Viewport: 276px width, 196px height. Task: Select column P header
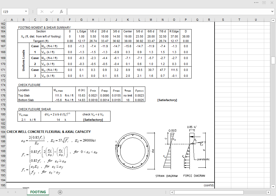(186, 20)
